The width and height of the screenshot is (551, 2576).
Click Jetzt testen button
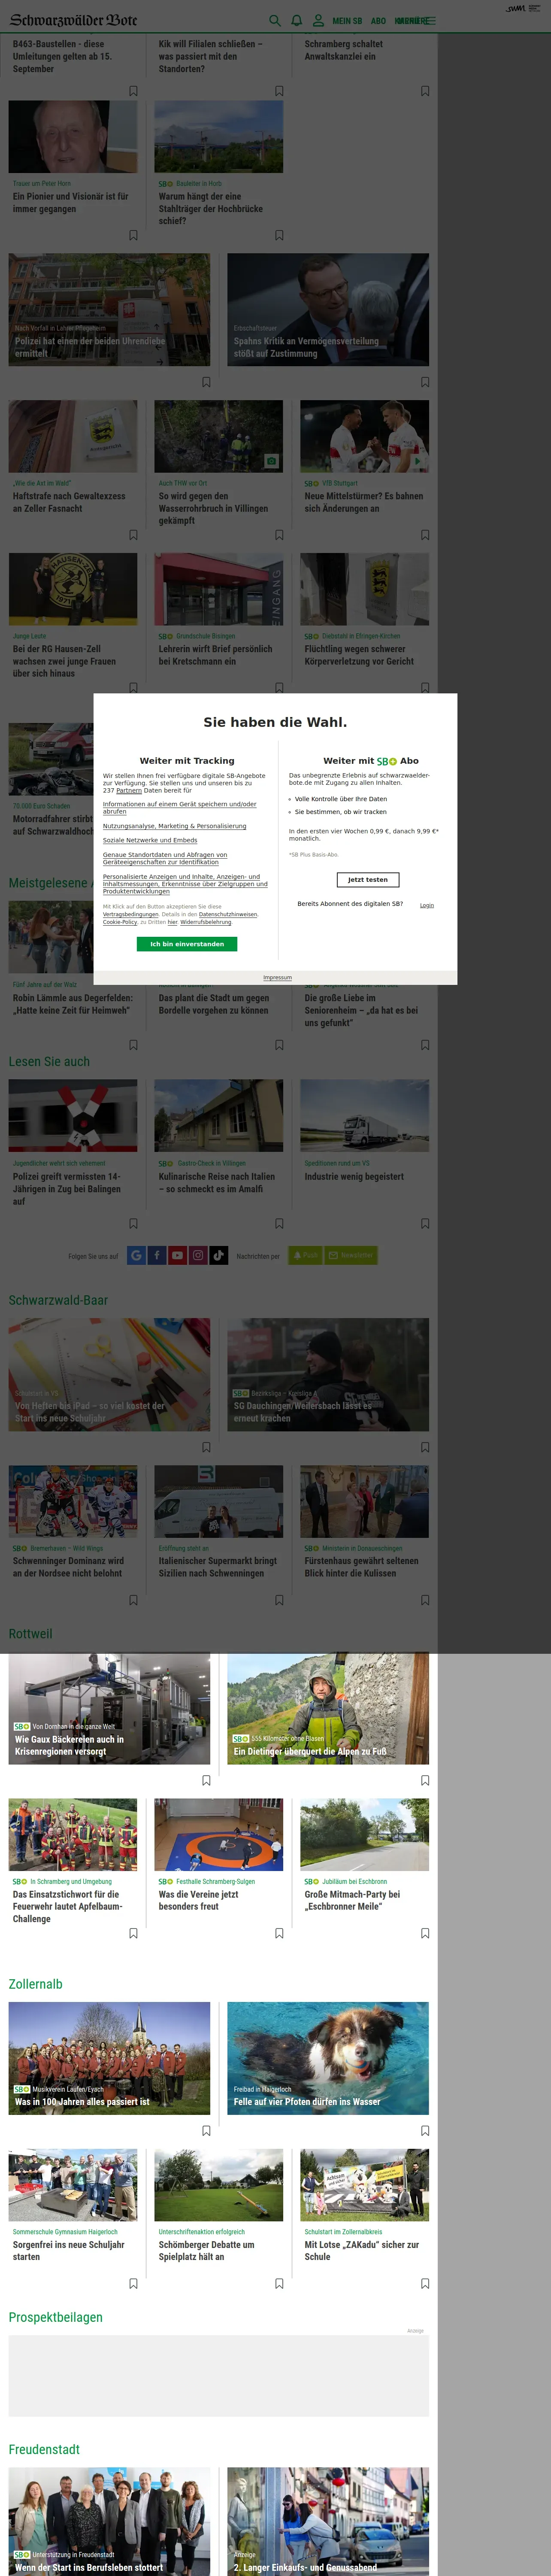point(368,880)
